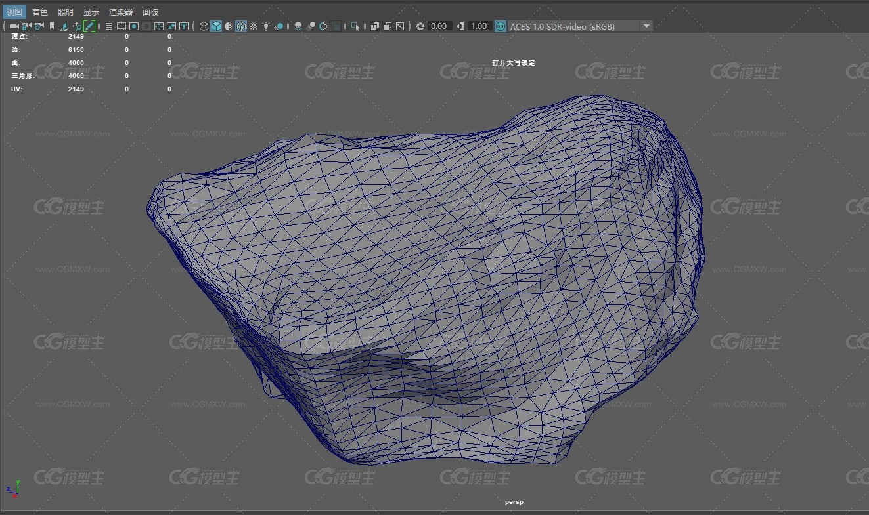Switch to Wireframe display cube icon
Screen dimensions: 869x515
click(x=204, y=26)
